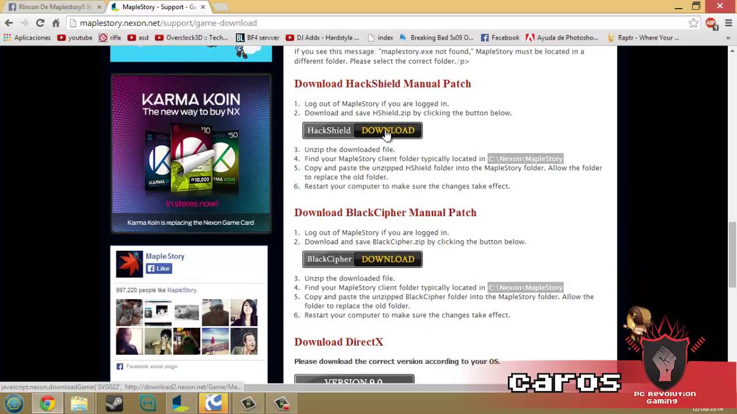Open the Facebook social plugin link

[152, 366]
